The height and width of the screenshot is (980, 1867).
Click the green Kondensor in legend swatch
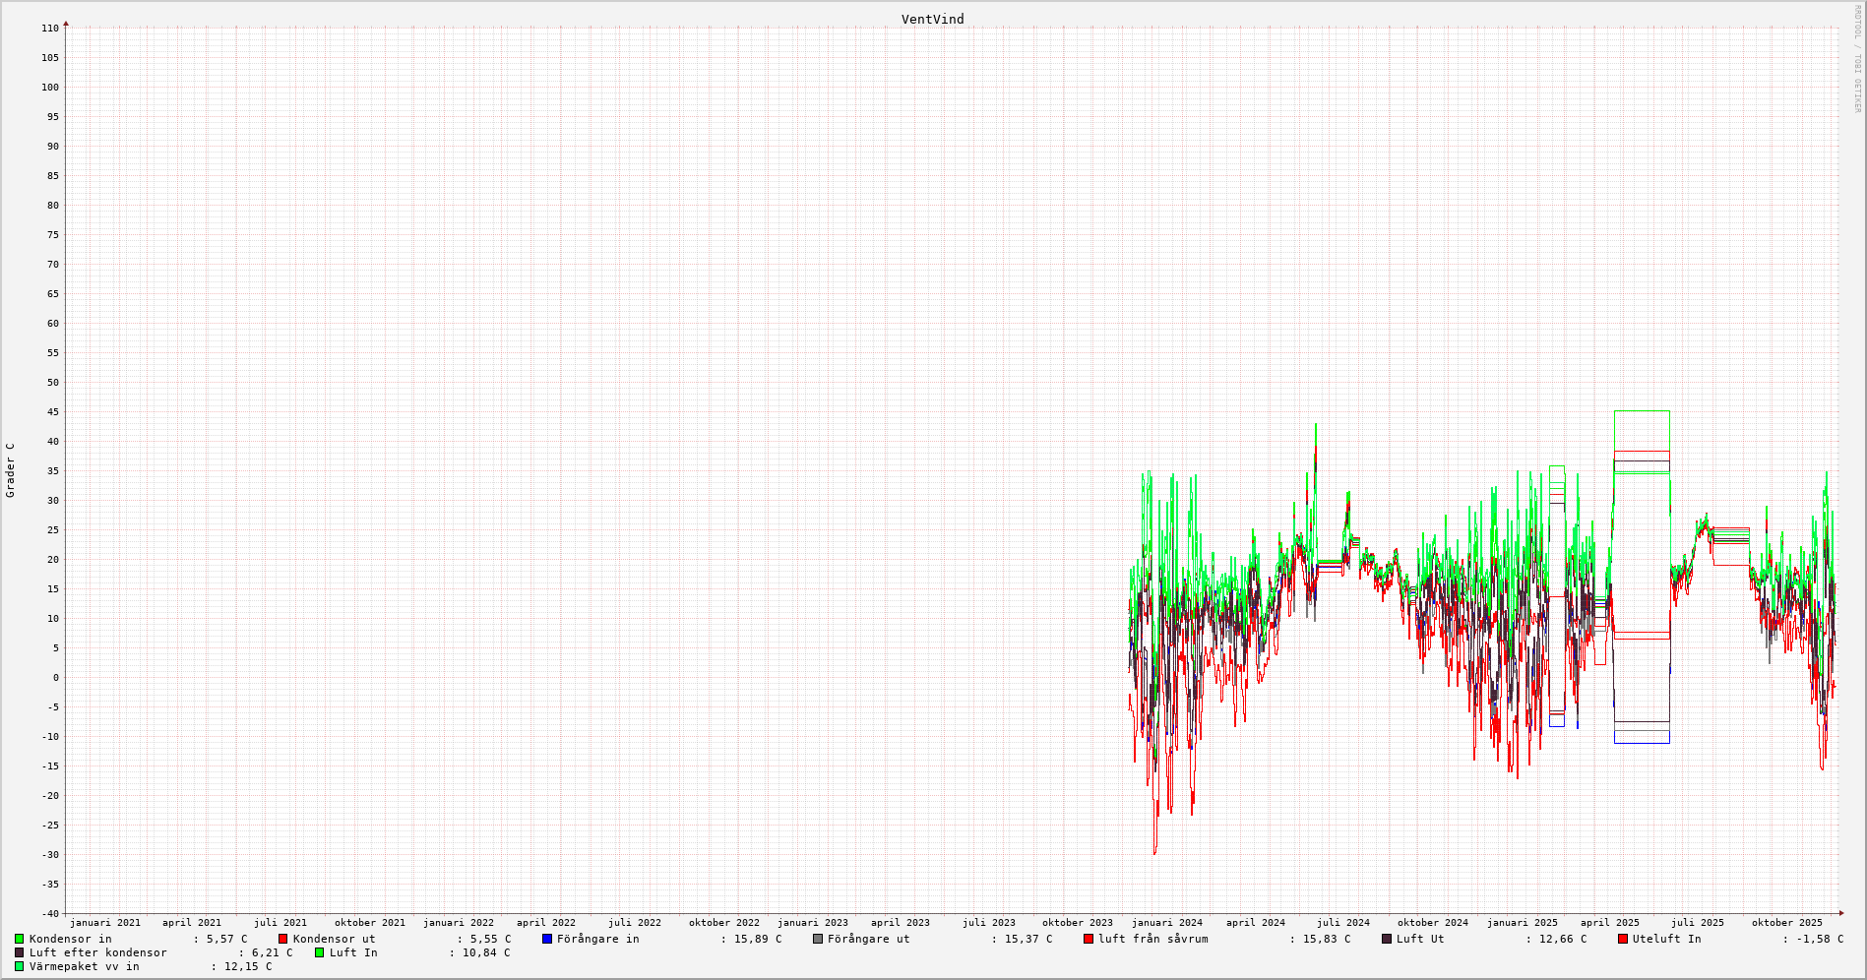coord(19,939)
